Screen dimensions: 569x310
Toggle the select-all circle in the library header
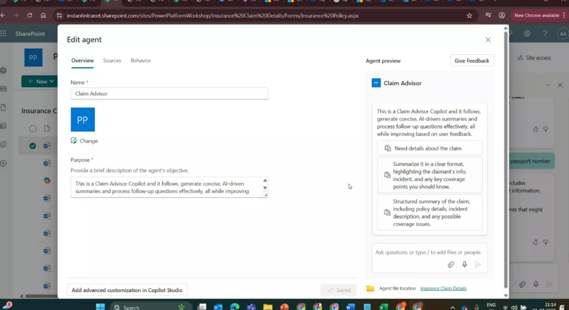click(x=33, y=128)
